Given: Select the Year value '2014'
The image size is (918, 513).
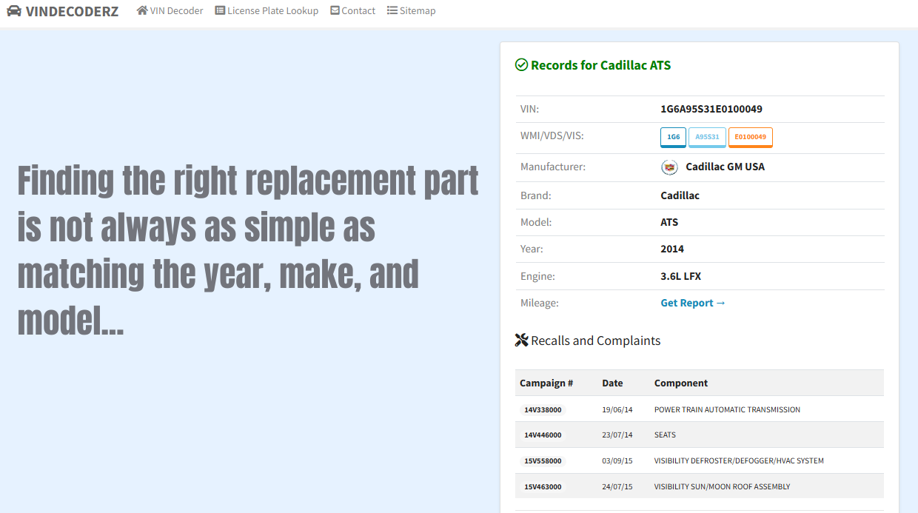Looking at the screenshot, I should pyautogui.click(x=672, y=249).
